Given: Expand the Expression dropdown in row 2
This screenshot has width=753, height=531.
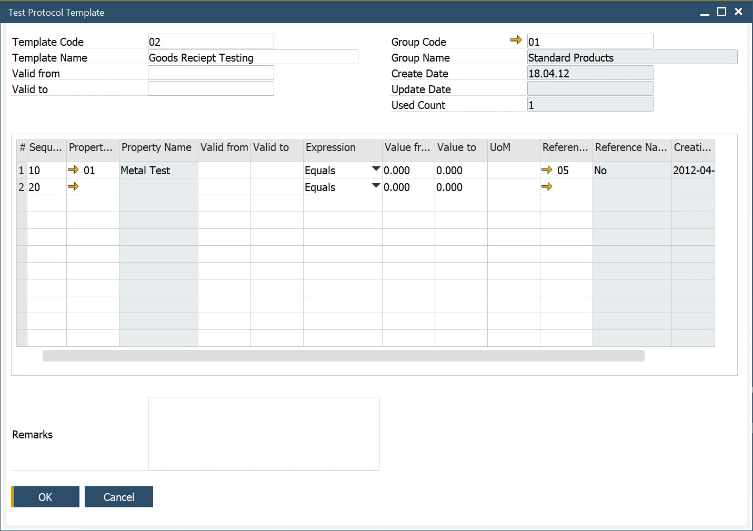Looking at the screenshot, I should (376, 186).
